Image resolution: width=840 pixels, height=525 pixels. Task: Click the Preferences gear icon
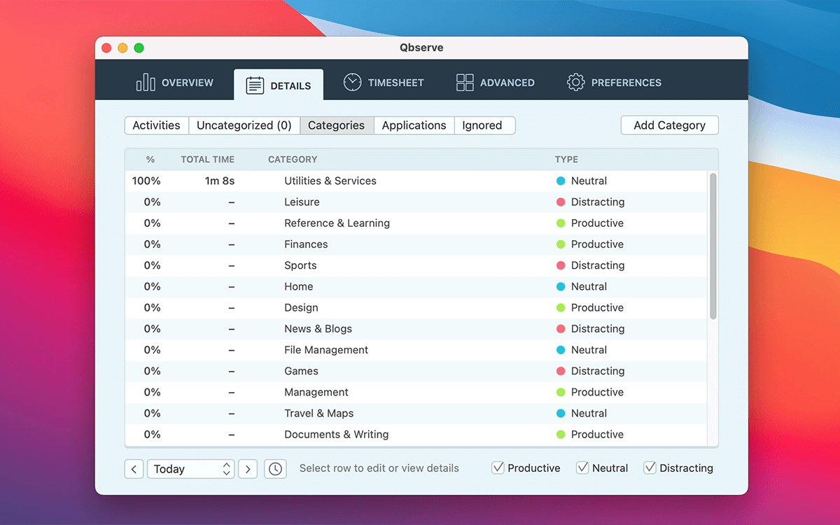(x=575, y=82)
